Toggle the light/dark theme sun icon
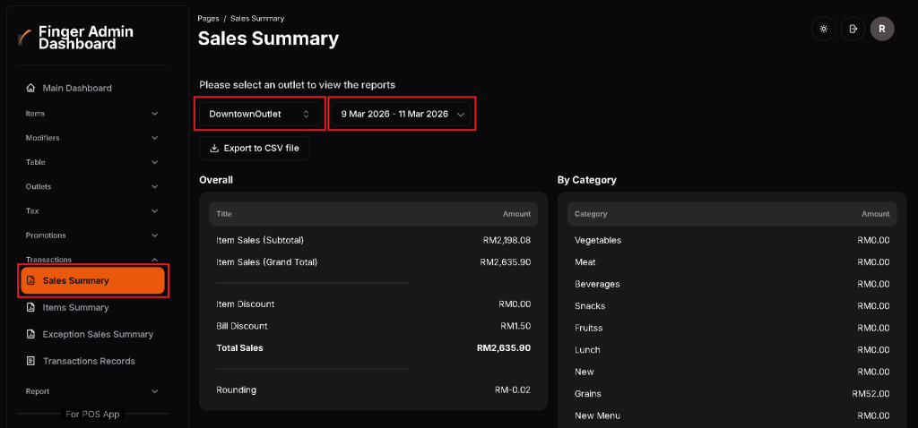This screenshot has width=918, height=428. [x=823, y=29]
